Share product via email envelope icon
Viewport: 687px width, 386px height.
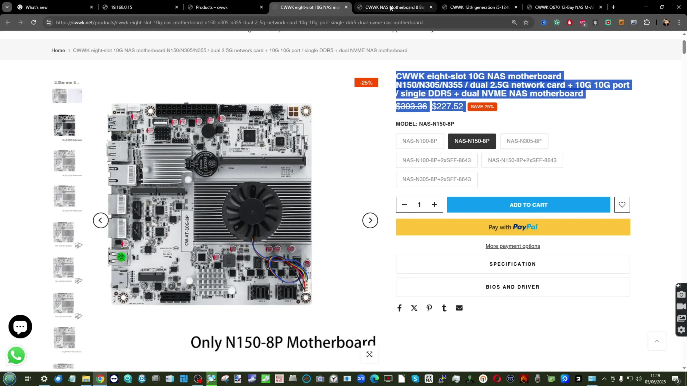tap(459, 308)
